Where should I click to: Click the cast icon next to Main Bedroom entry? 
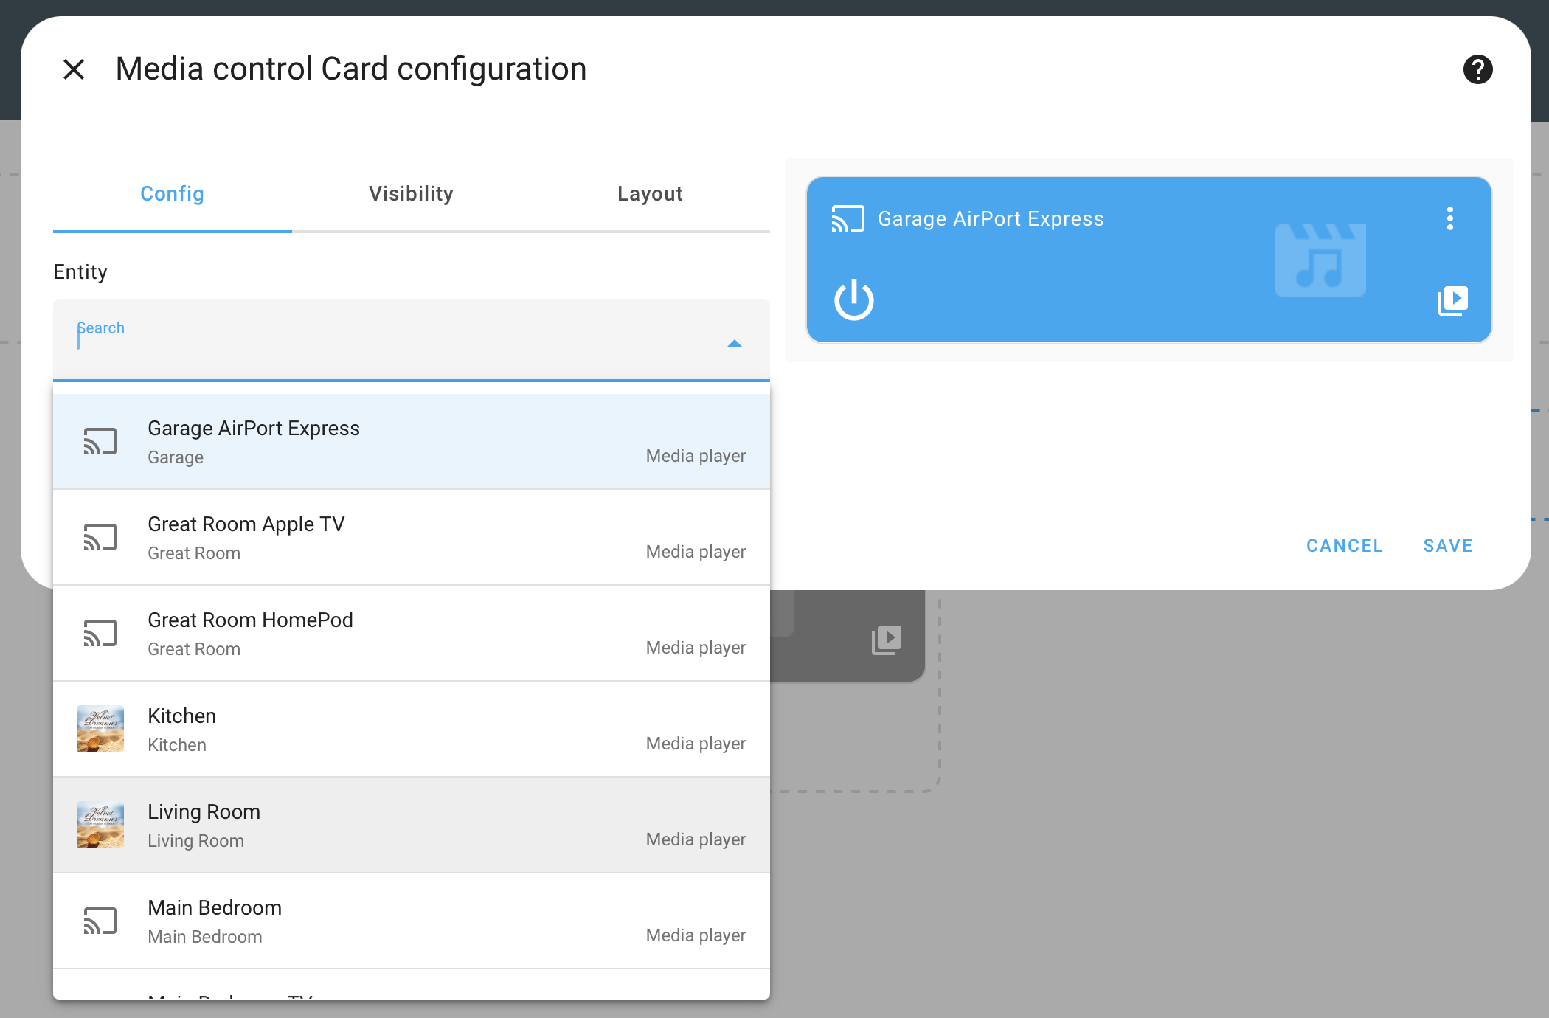tap(100, 921)
